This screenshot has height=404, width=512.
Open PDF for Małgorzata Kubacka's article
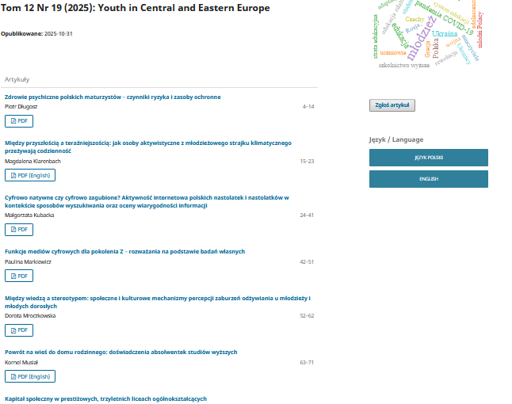coord(19,229)
